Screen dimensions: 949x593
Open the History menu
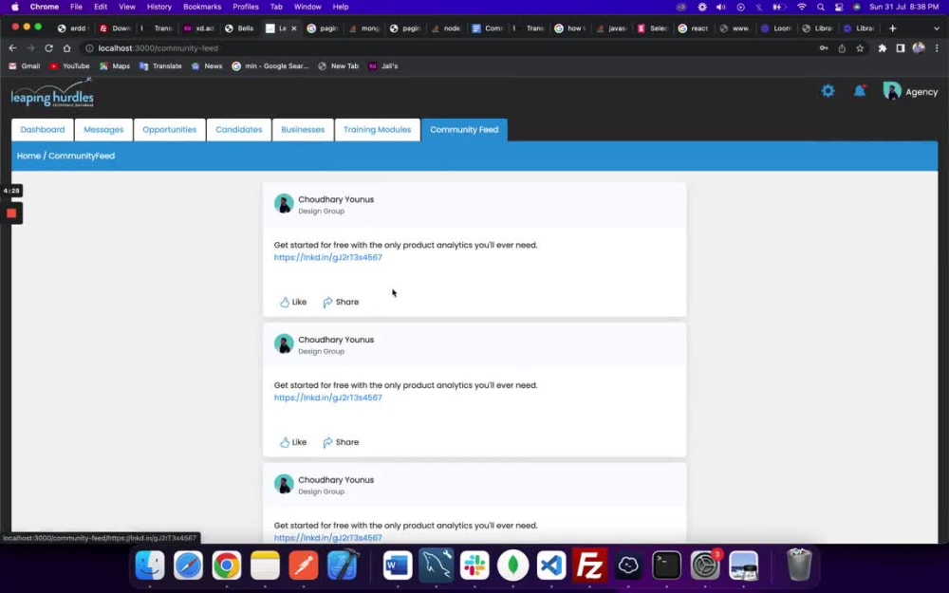[159, 7]
